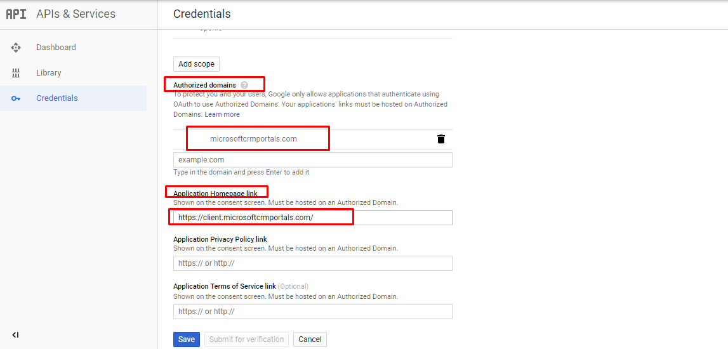Click the Cancel button
The image size is (728, 349).
[x=310, y=339]
